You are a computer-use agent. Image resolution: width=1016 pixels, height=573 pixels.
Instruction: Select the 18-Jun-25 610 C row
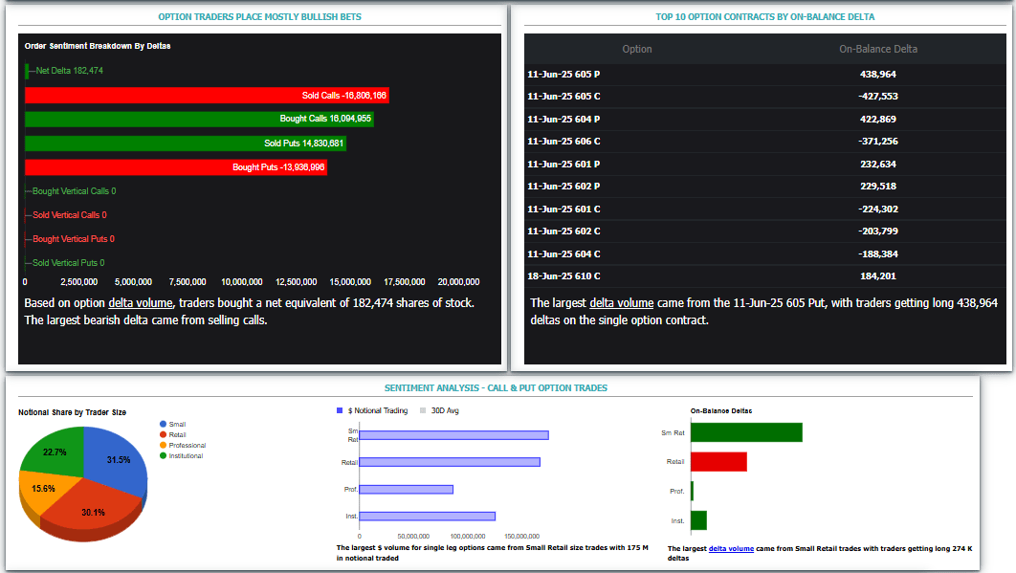click(764, 276)
